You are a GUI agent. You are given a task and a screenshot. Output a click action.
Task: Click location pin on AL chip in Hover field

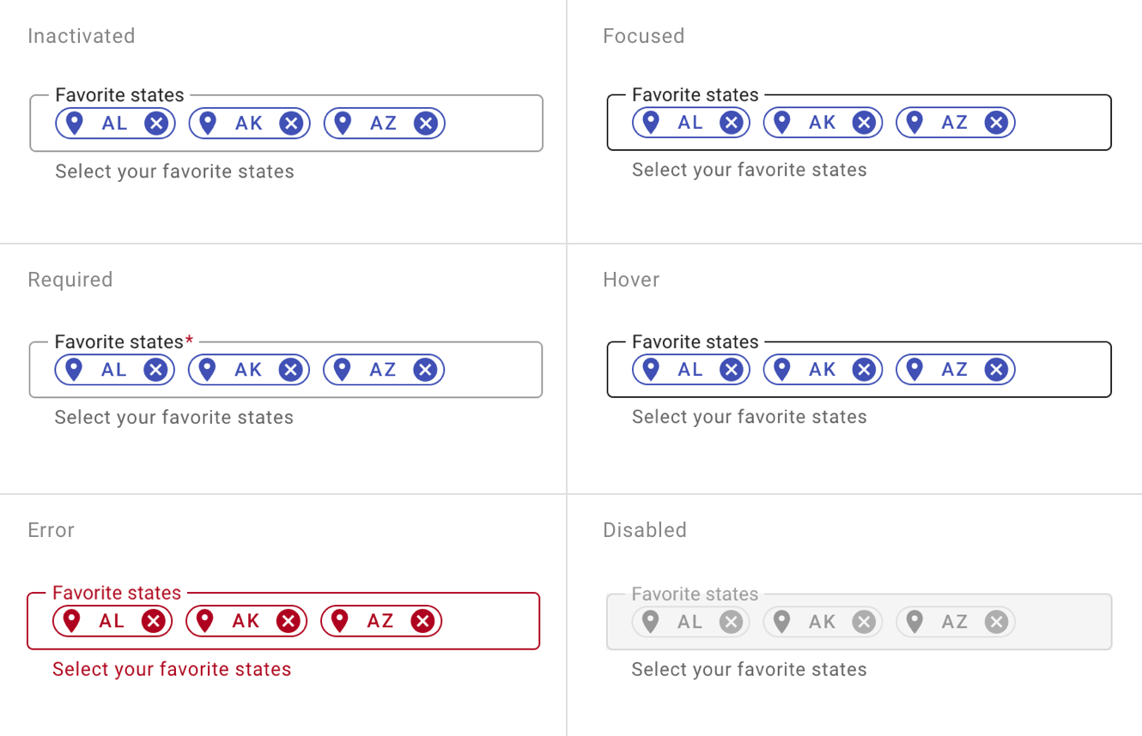tap(651, 370)
